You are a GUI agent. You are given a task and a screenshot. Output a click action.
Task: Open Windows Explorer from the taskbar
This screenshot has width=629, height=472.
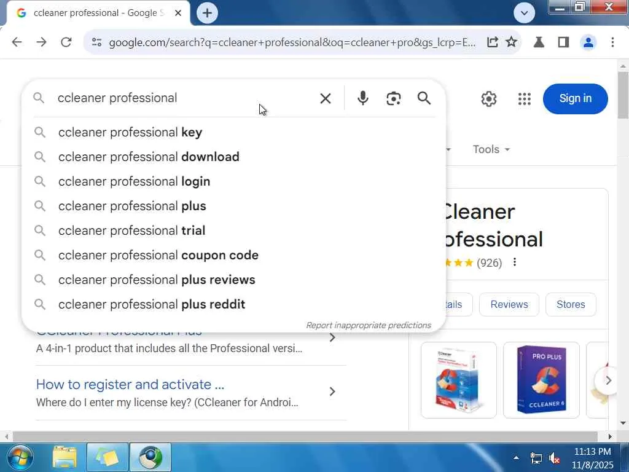[64, 457]
